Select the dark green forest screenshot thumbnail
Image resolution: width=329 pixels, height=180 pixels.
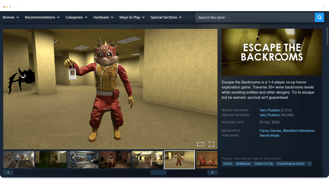[51, 160]
